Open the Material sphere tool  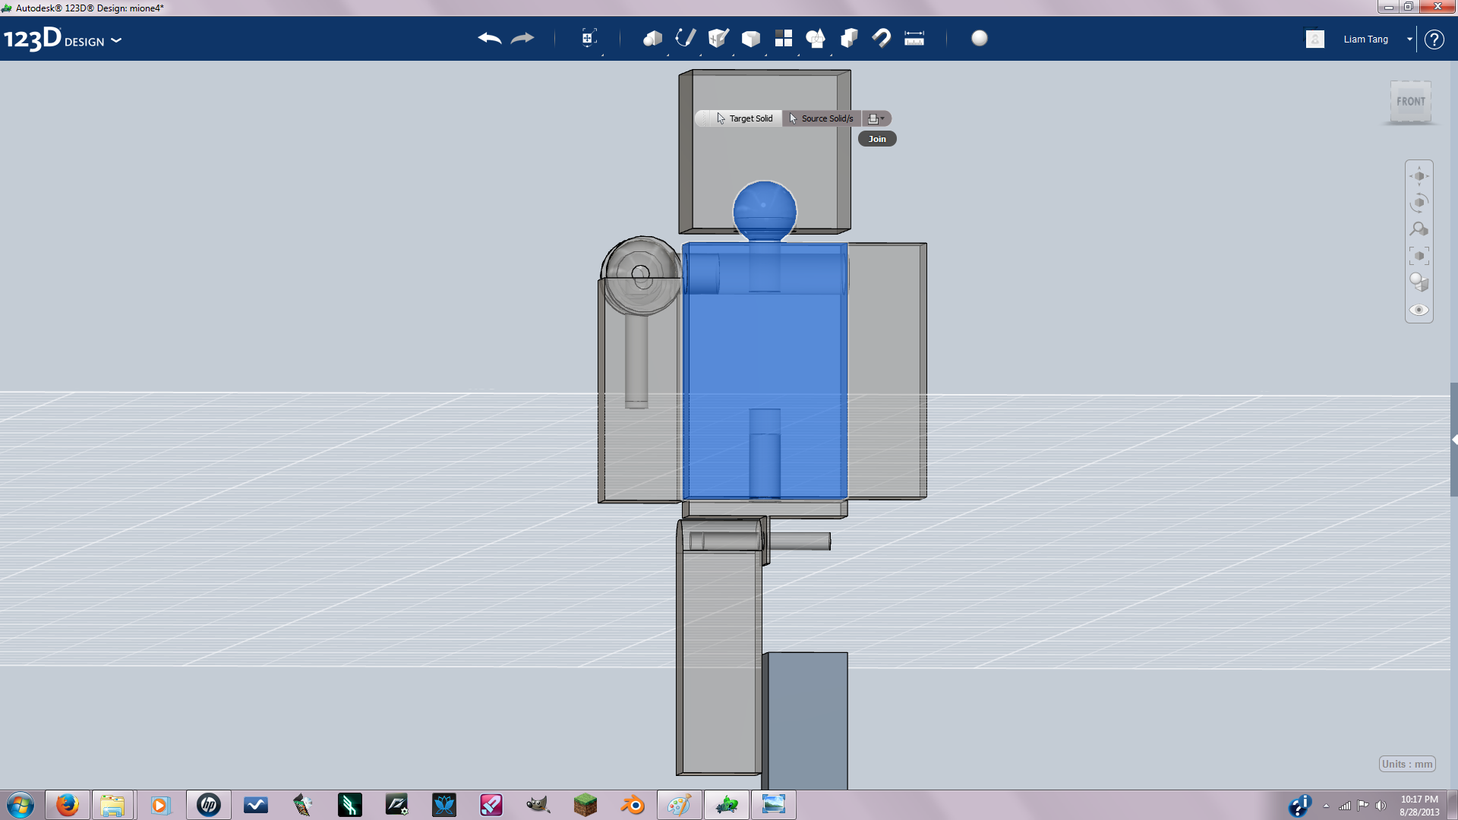tap(980, 39)
